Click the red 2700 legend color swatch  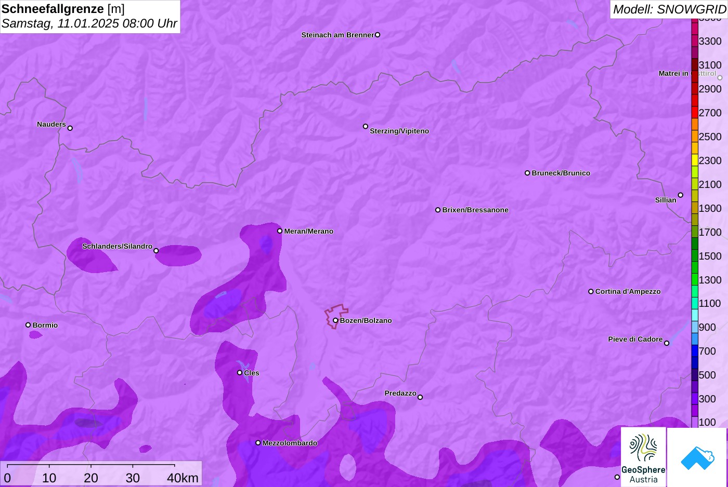tap(695, 113)
